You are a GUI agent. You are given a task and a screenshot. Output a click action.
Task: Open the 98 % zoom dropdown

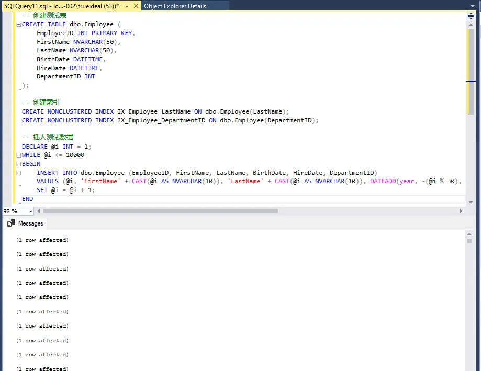pyautogui.click(x=31, y=211)
